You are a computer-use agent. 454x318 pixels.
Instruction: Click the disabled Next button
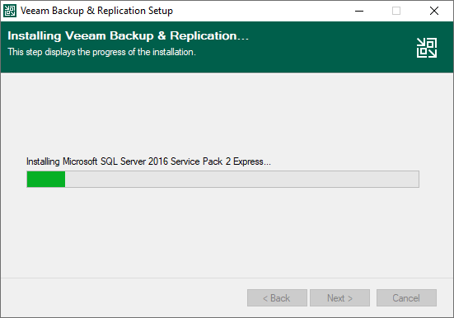340,297
